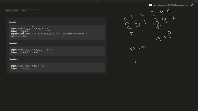Click the three-dot menu at top center
Image resolution: width=198 pixels, height=111 pixels.
point(97,1)
